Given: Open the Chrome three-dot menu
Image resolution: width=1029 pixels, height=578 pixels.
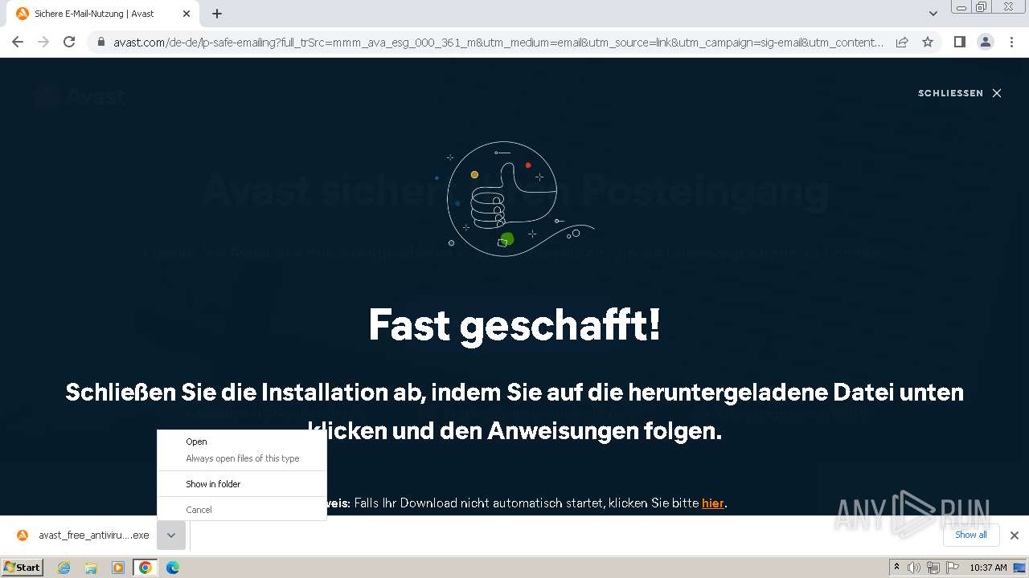Looking at the screenshot, I should click(1012, 42).
